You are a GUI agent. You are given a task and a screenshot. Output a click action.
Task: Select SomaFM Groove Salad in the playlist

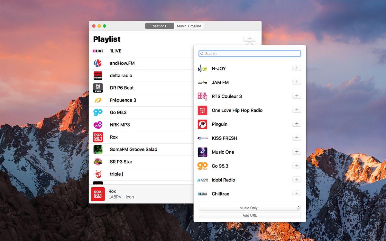click(133, 149)
